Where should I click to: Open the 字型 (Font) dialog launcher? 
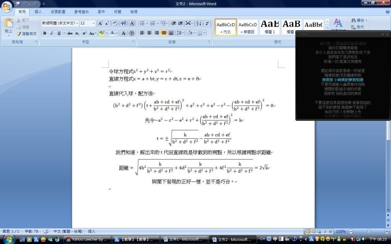pyautogui.click(x=134, y=42)
